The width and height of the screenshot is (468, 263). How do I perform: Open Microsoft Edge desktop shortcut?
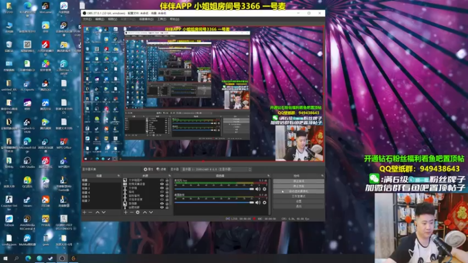pos(27,144)
